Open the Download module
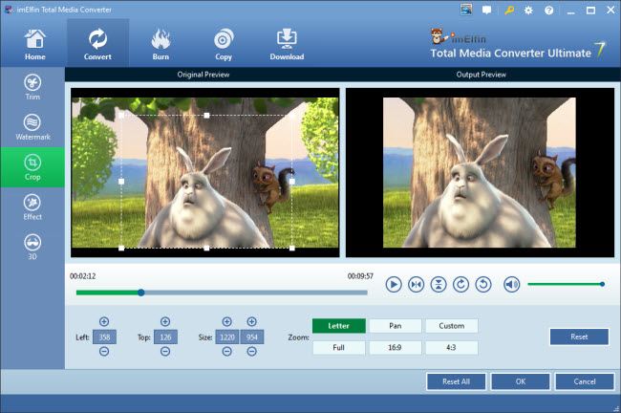 pos(287,44)
